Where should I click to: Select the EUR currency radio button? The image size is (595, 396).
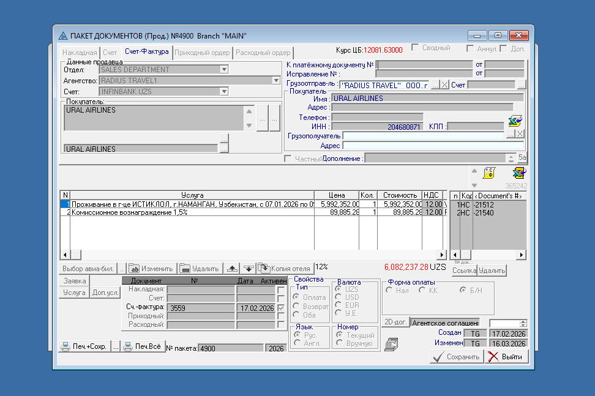pyautogui.click(x=338, y=305)
